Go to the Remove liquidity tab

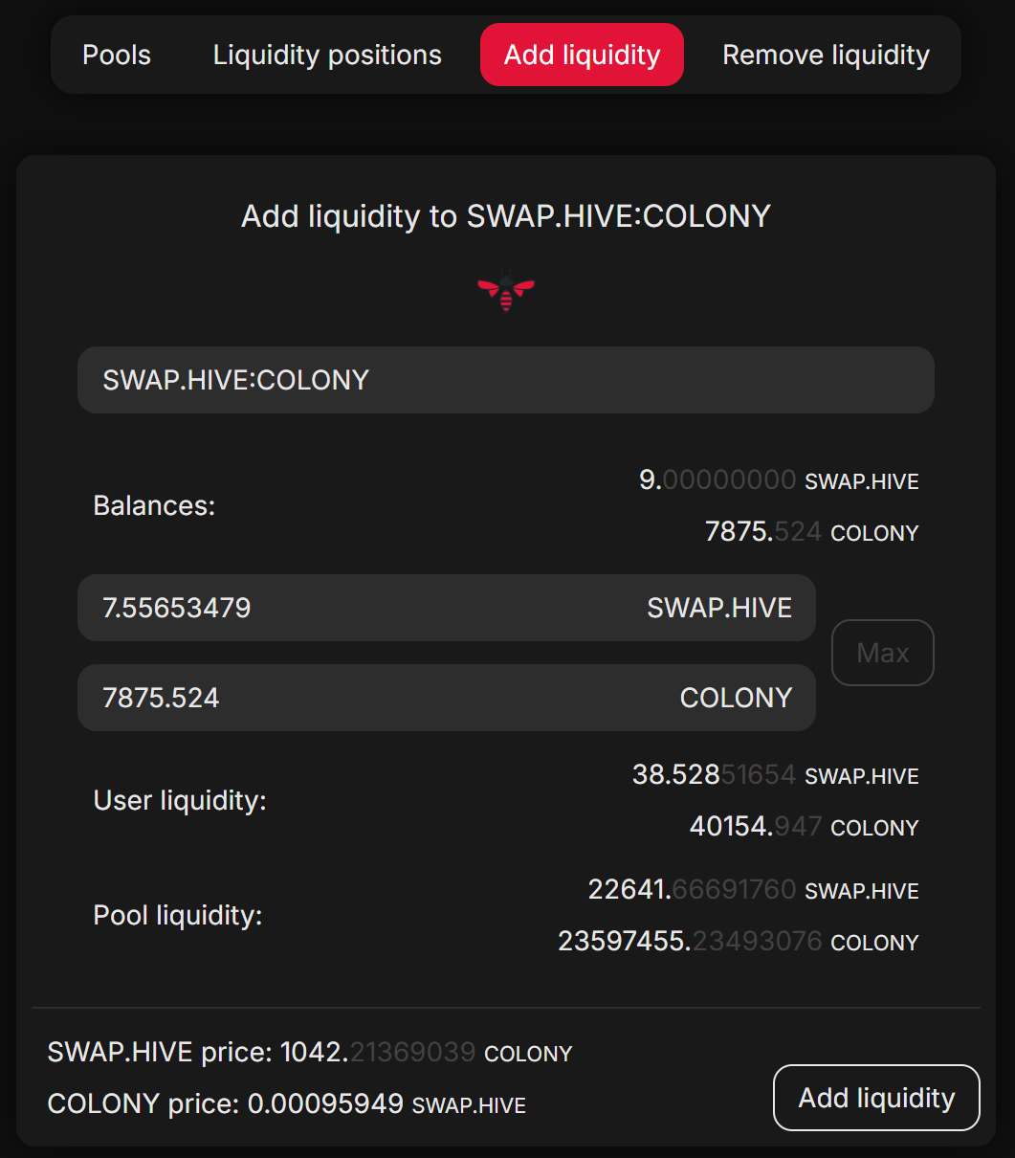826,56
